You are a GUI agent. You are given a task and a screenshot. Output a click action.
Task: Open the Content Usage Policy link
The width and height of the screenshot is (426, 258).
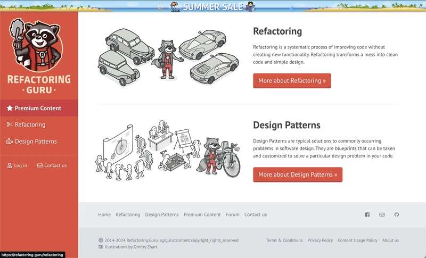click(x=357, y=240)
